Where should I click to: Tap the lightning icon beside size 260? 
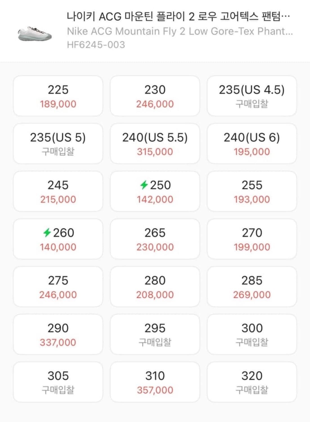(47, 233)
